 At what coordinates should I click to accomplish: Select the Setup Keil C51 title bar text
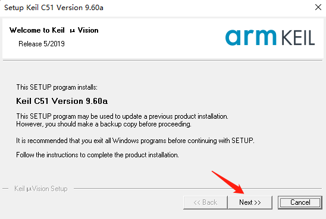[x=54, y=8]
